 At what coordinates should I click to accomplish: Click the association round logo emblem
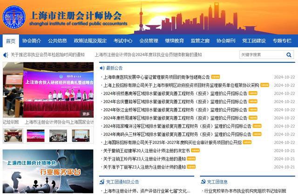14,18
